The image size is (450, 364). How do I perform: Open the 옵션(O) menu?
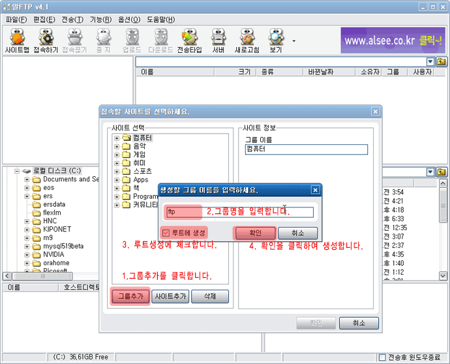(x=128, y=20)
